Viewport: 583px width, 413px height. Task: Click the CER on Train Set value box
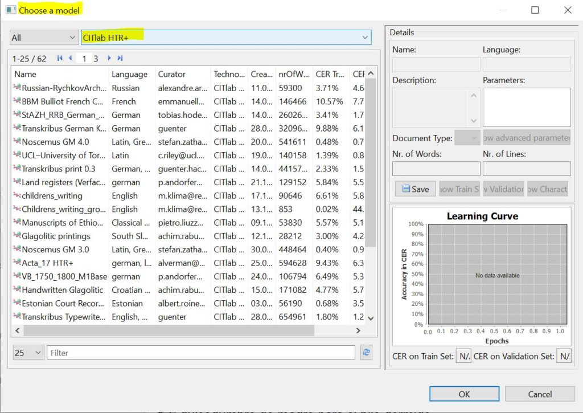click(x=463, y=356)
